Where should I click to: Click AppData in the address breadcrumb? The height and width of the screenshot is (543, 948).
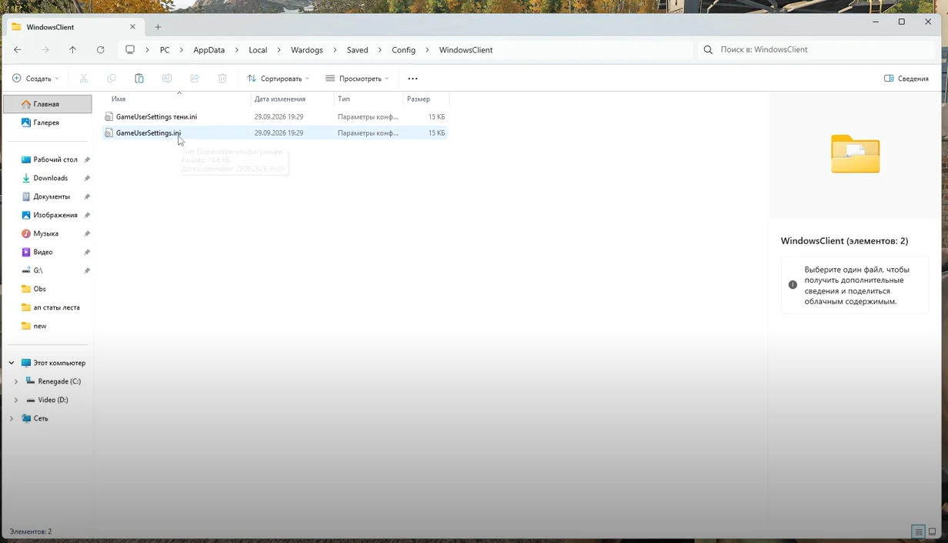[209, 50]
